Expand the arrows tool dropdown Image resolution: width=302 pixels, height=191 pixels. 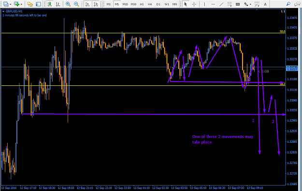tap(250, 4)
